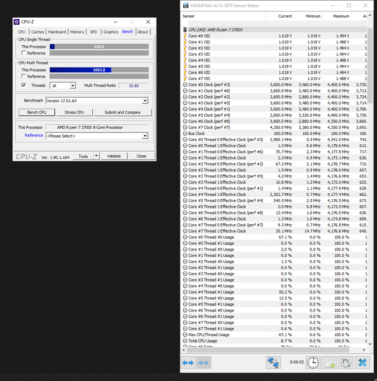Click Bench CPU button
This screenshot has width=377, height=381.
[37, 112]
